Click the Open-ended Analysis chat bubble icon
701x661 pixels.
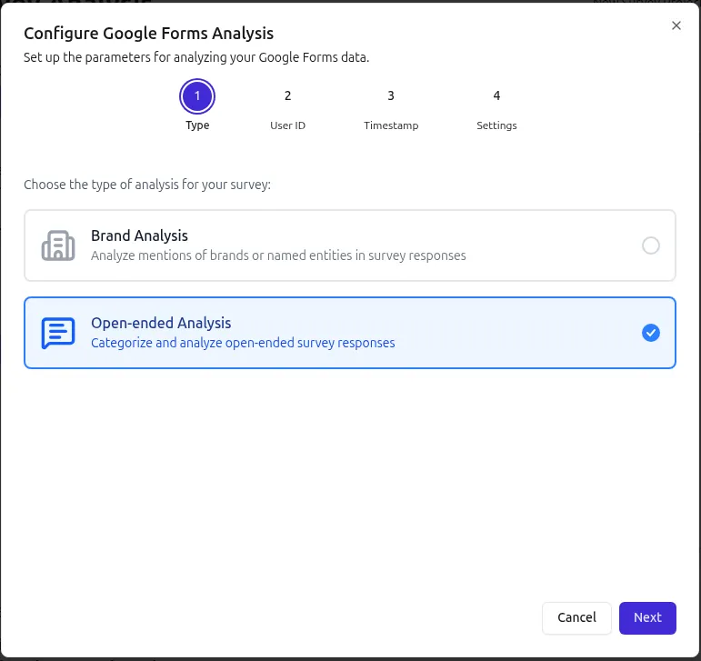(58, 333)
